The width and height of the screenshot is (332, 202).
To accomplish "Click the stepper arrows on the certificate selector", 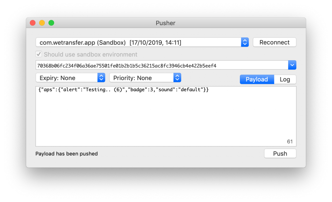I will pos(245,42).
